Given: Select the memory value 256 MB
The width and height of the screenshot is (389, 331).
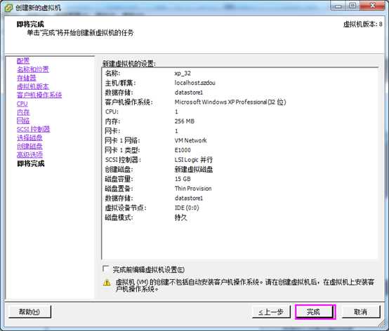Looking at the screenshot, I should tap(185, 121).
